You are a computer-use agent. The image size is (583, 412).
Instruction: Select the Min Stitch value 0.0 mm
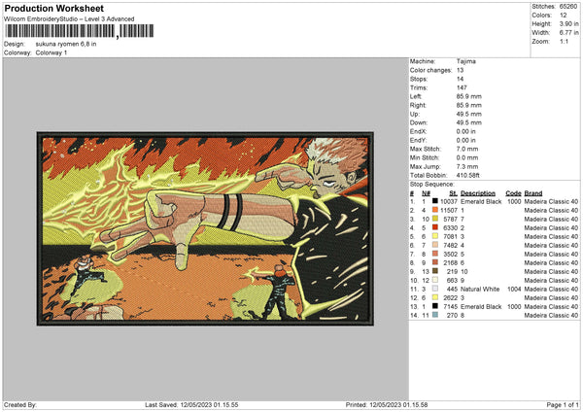[x=467, y=157]
